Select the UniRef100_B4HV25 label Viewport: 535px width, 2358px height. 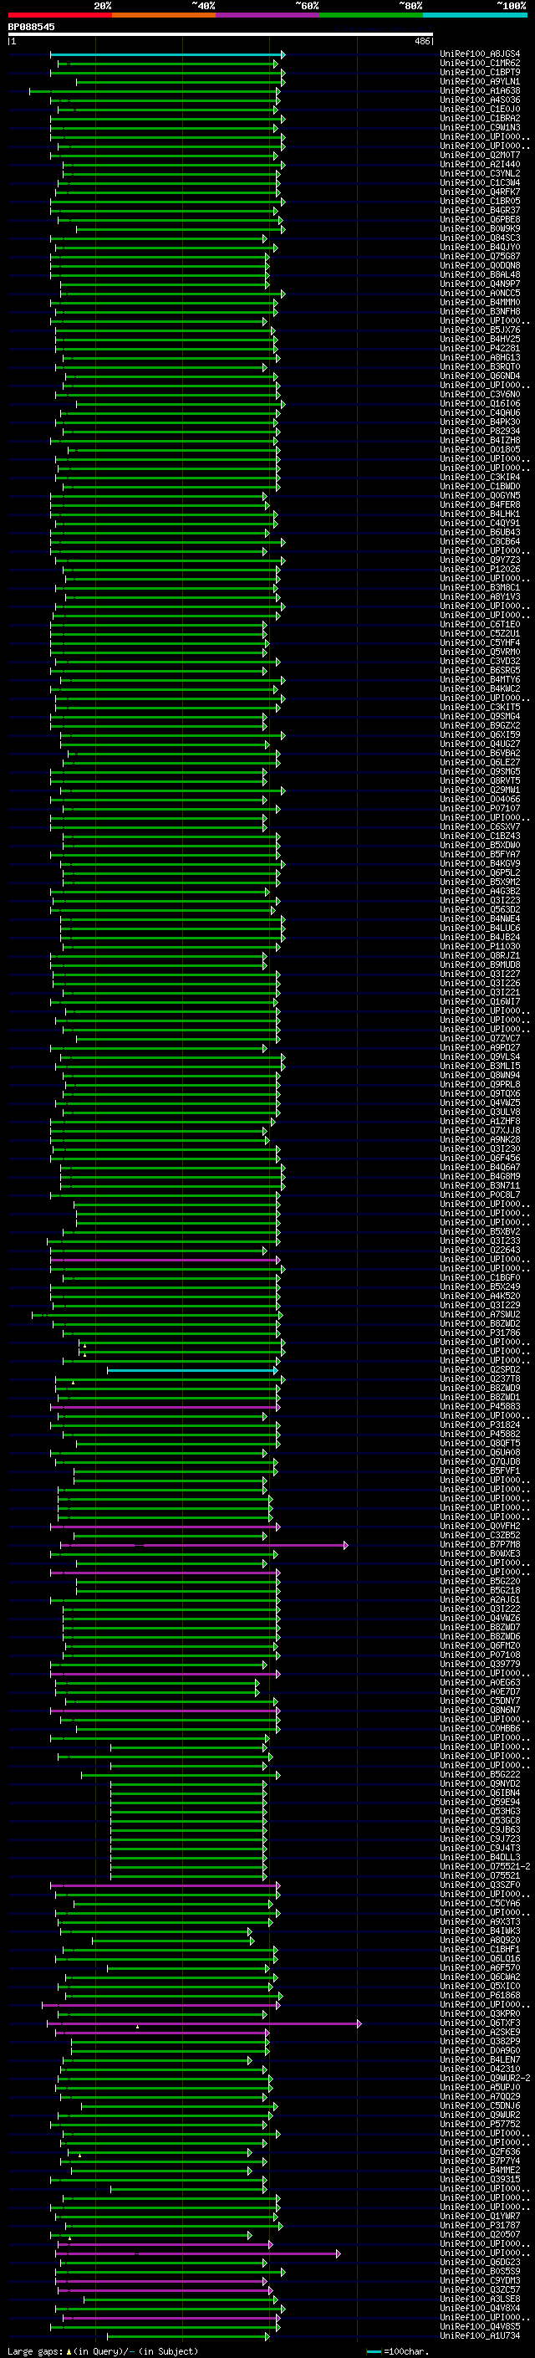coord(479,340)
